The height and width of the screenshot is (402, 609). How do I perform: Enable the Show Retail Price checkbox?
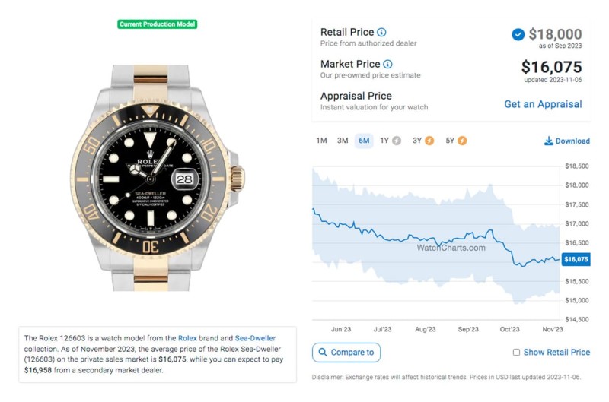[516, 353]
